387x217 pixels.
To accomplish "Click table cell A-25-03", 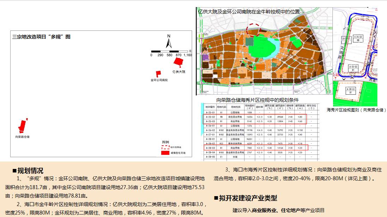I will tap(210, 121).
